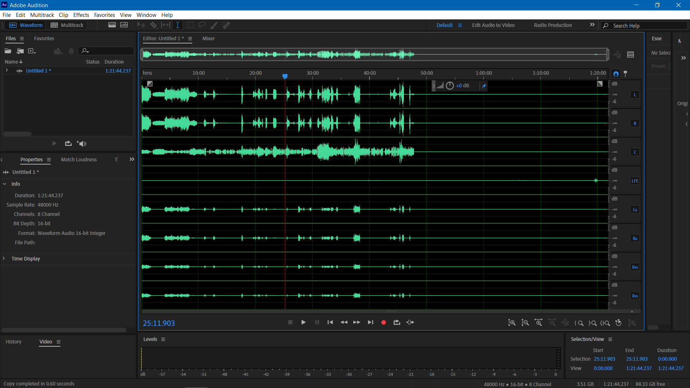The image size is (690, 388).
Task: Toggle Loop Playback in transport
Action: tap(397, 322)
